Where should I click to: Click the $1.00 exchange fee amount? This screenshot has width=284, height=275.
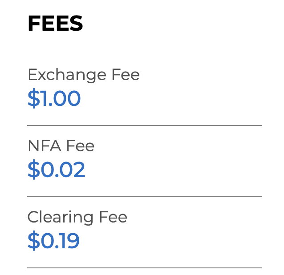54,99
